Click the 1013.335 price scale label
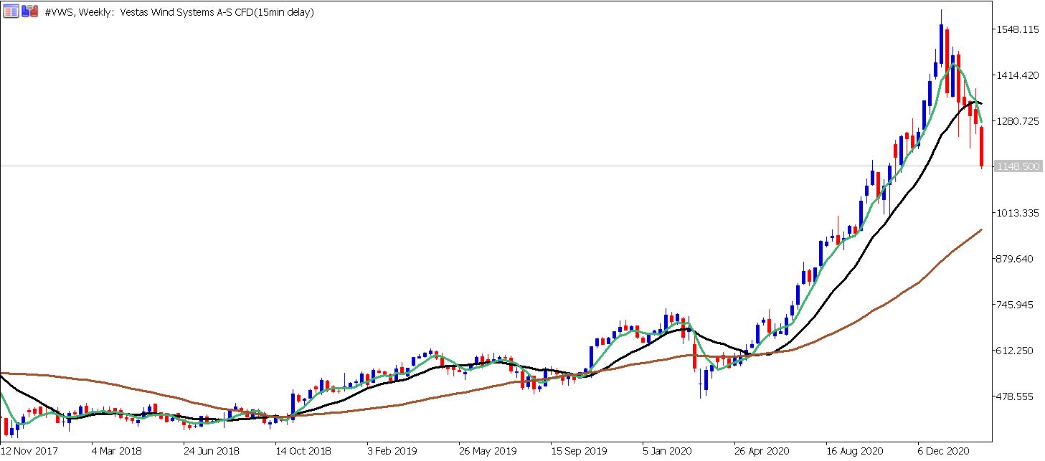The height and width of the screenshot is (461, 1045). [1016, 213]
